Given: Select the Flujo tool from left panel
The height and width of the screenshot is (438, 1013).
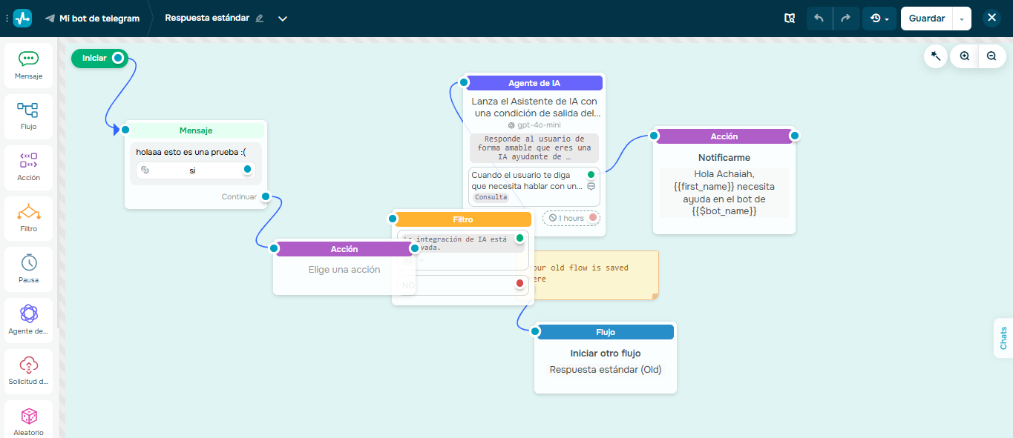Looking at the screenshot, I should [28, 116].
